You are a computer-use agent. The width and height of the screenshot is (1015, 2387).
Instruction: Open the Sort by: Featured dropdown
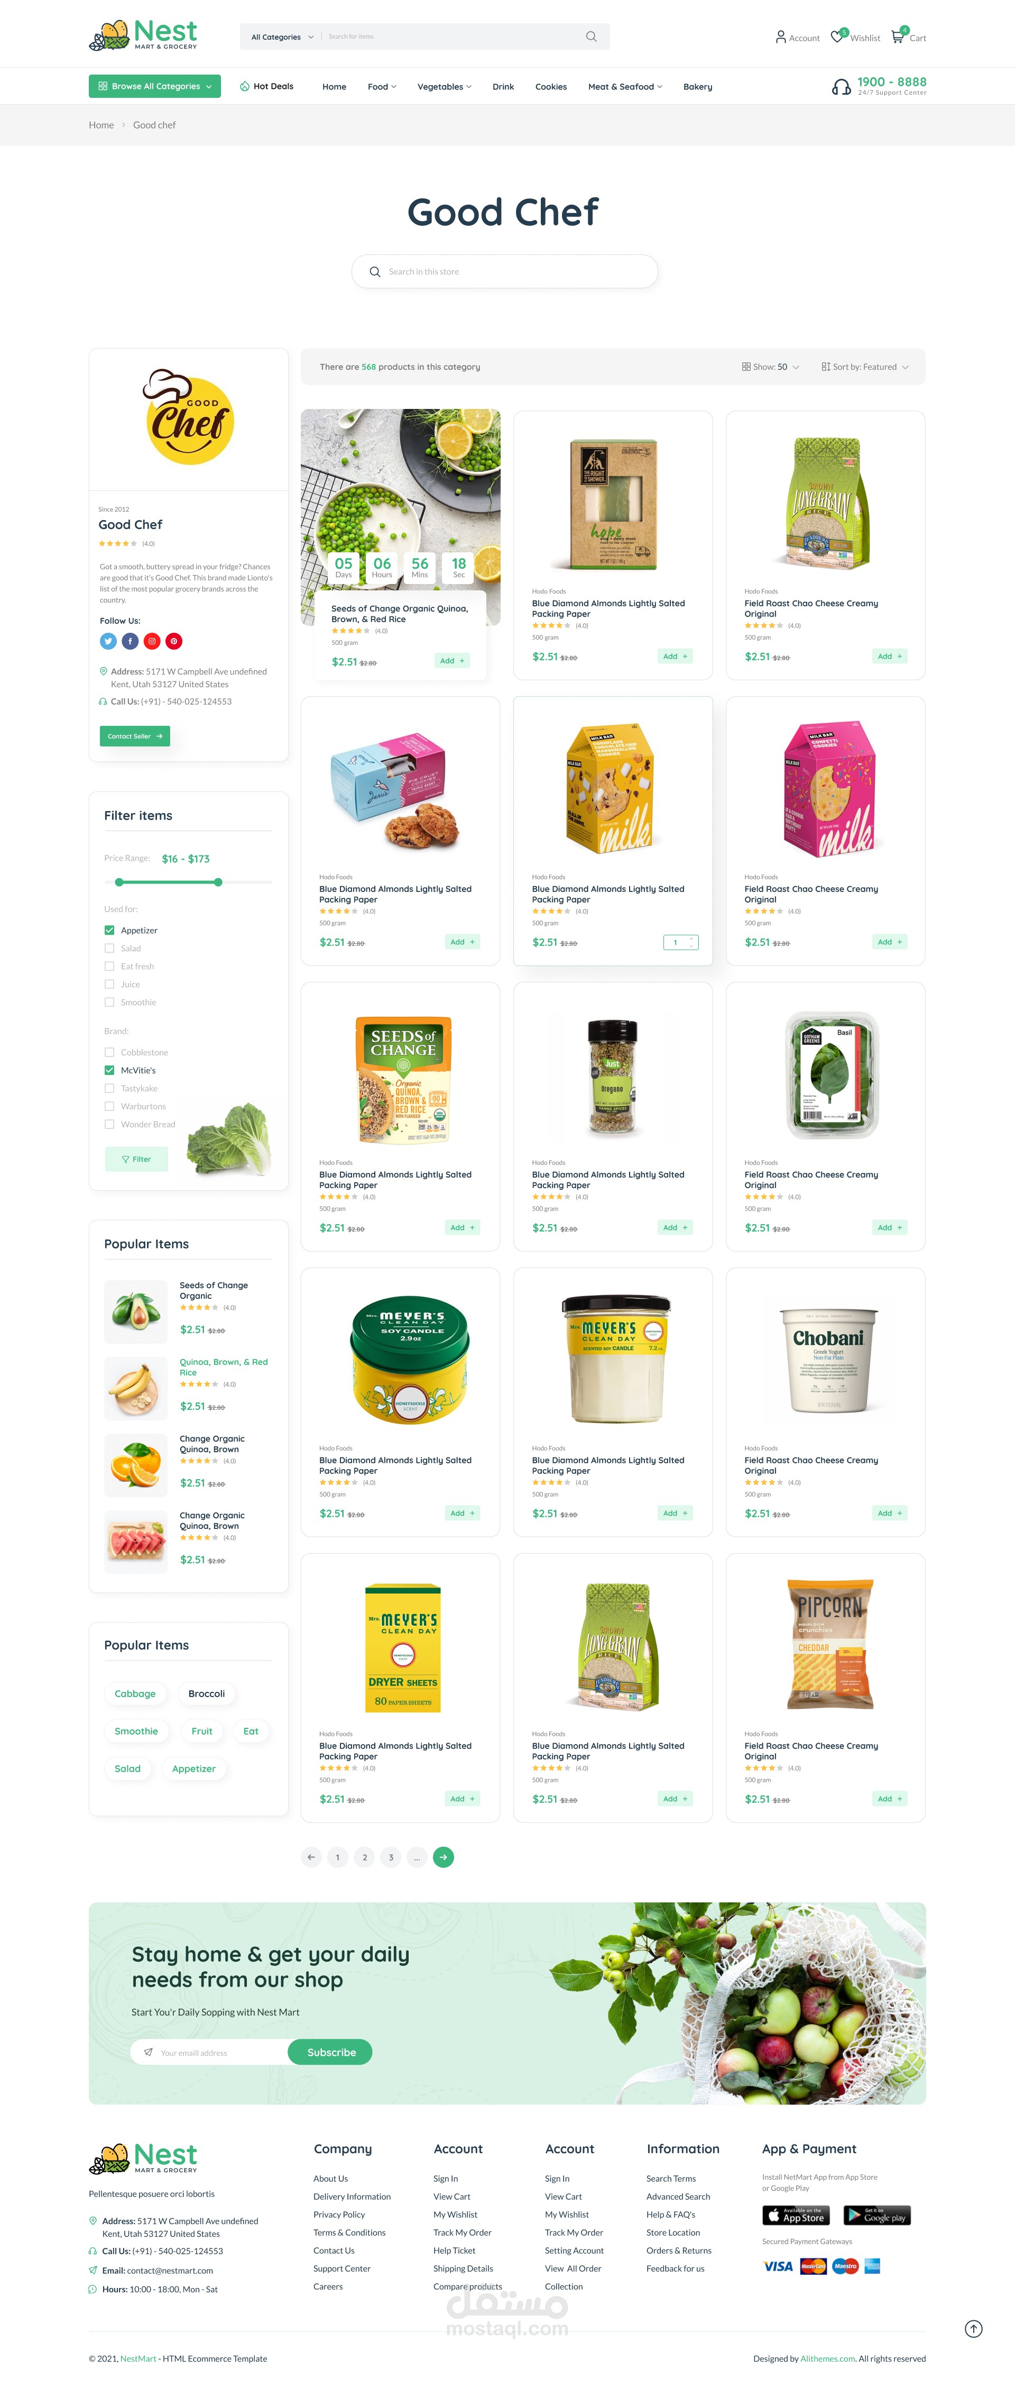(x=865, y=367)
